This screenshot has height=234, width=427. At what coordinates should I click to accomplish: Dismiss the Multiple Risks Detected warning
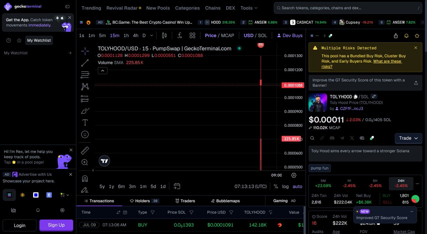click(416, 48)
